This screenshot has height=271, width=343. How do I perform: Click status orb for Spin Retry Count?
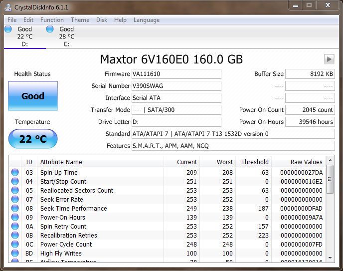15,226
